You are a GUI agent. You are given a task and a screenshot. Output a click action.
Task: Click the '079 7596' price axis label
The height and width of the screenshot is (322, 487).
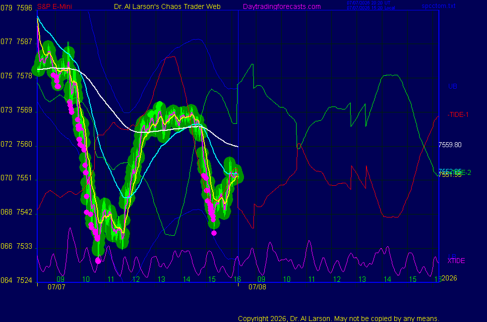[16, 8]
